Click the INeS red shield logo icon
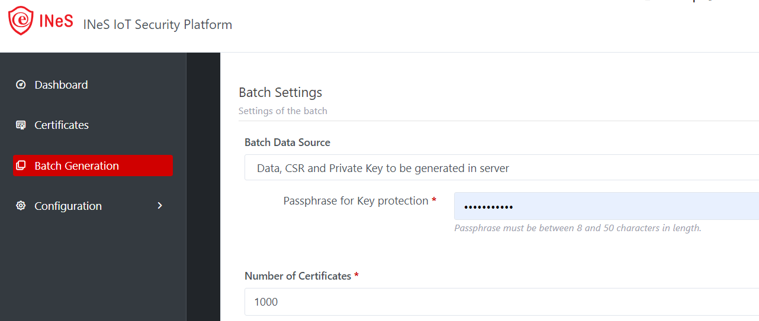Viewport: 759px width, 321px height. coord(21,21)
